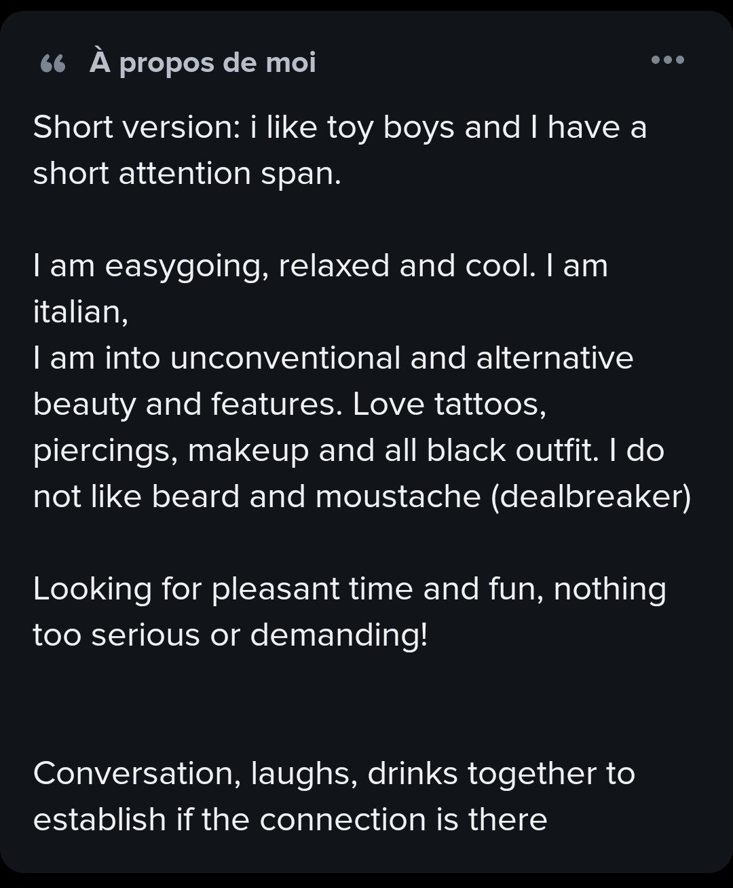
Task: Click the phrase "beard and moustache"
Action: coord(316,497)
